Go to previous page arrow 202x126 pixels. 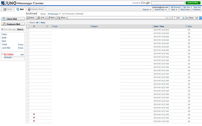click(x=171, y=18)
